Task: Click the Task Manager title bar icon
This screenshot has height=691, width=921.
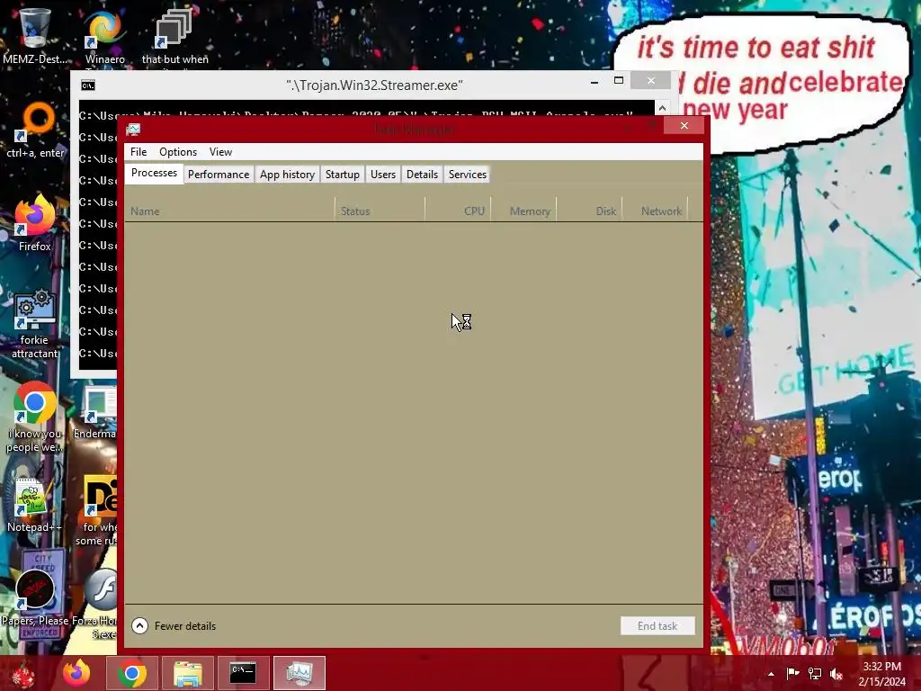Action: (x=133, y=130)
